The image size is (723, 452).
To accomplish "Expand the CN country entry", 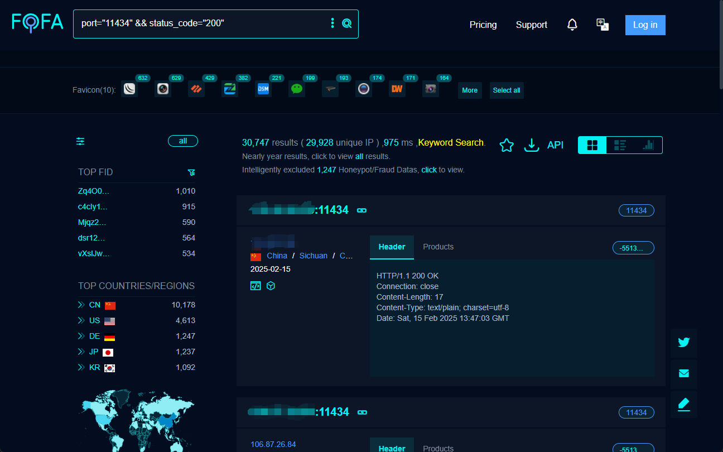I will click(81, 305).
